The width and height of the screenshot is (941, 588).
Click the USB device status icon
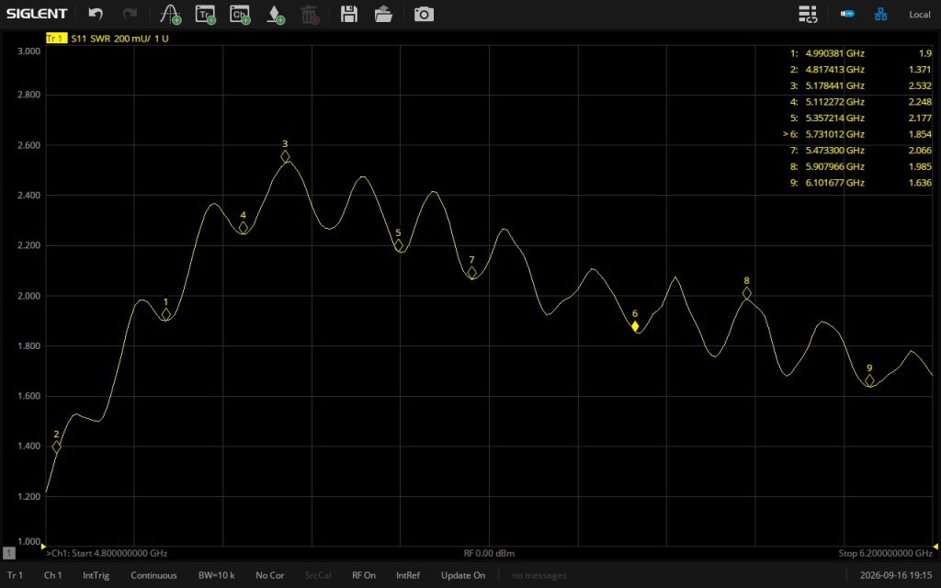[847, 13]
